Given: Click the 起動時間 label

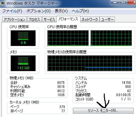Looking at the screenshot, I should [x=83, y=95].
